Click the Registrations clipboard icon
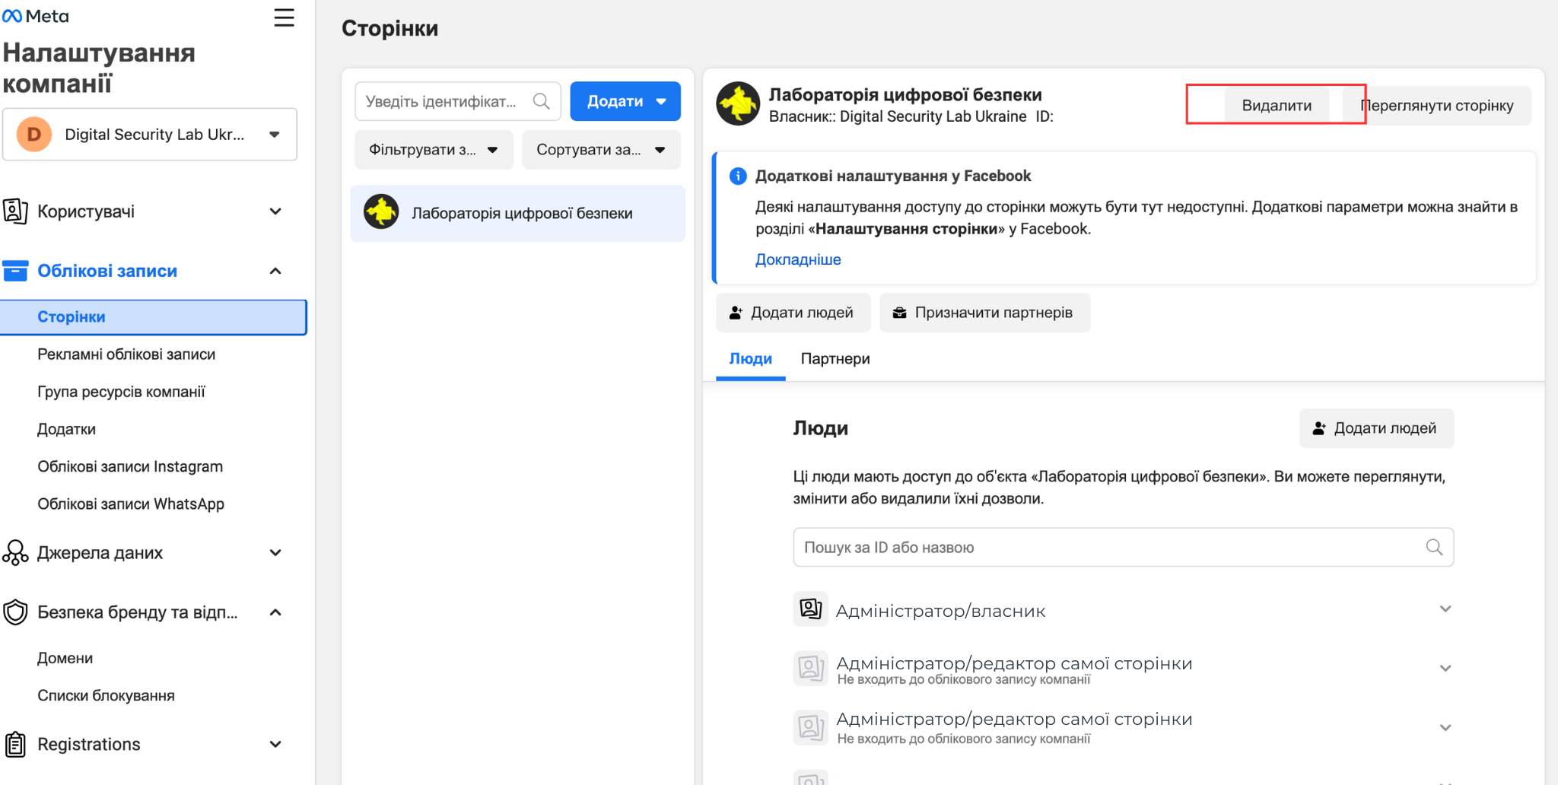The width and height of the screenshot is (1558, 785). (x=15, y=744)
